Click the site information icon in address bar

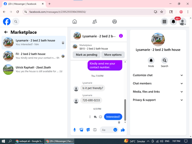click(x=26, y=12)
